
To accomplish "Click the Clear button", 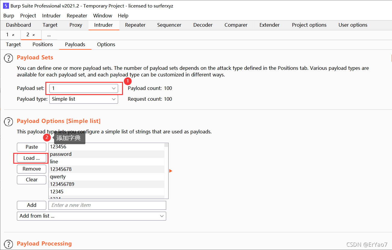I will point(32,180).
